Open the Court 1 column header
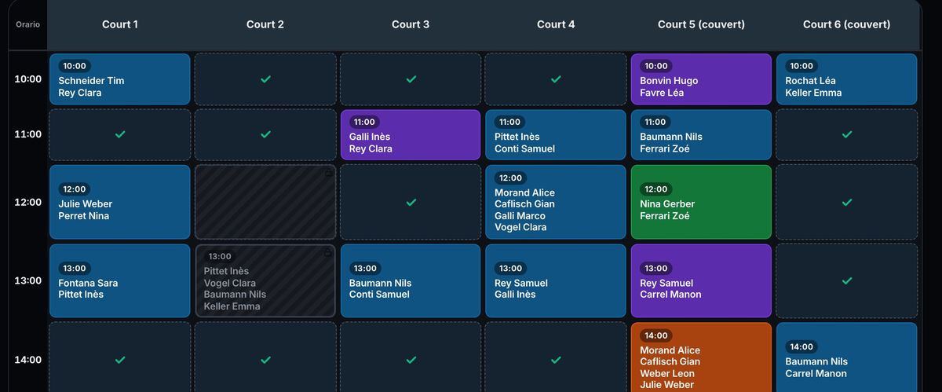The image size is (942, 392). click(120, 24)
